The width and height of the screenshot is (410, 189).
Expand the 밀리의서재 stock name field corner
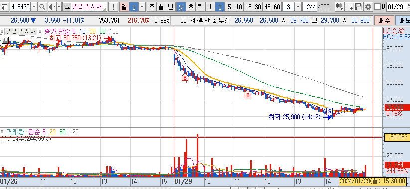[x=105, y=9]
